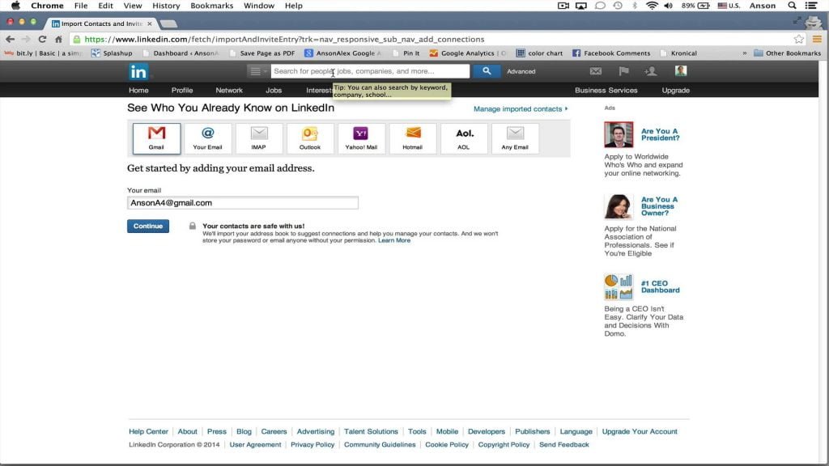829x466 pixels.
Task: Click Are You A President ad link
Action: coord(660,134)
